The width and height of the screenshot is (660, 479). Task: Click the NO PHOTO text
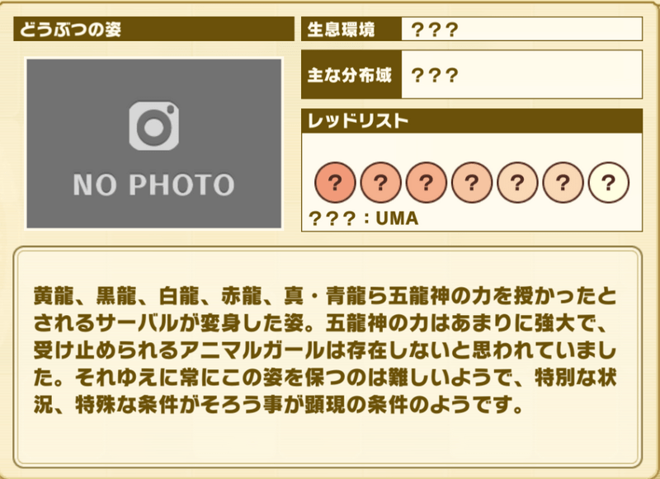153,185
